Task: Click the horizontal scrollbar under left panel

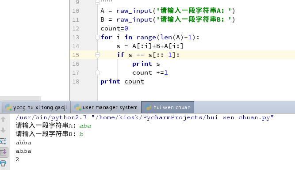Action: click(20, 98)
